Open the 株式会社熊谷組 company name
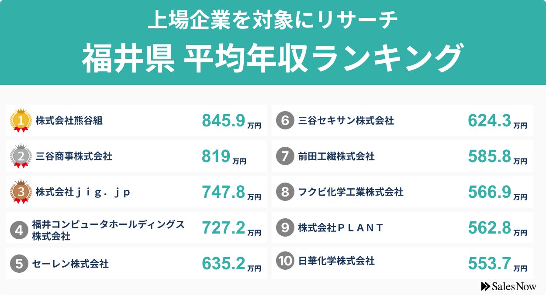Image resolution: width=546 pixels, height=295 pixels. coord(69,121)
